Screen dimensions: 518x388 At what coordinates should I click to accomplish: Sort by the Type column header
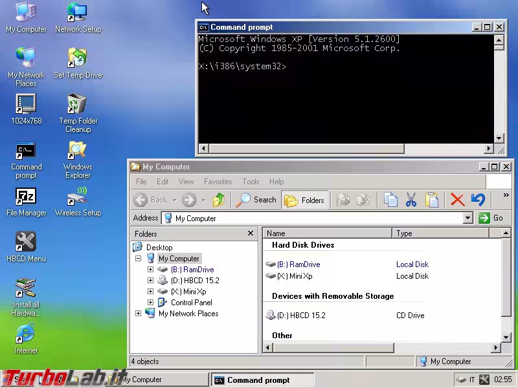pos(447,233)
